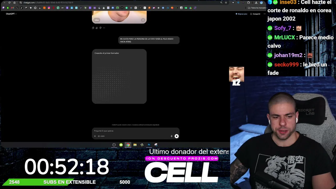Open browser downloads icon

coord(256,3)
